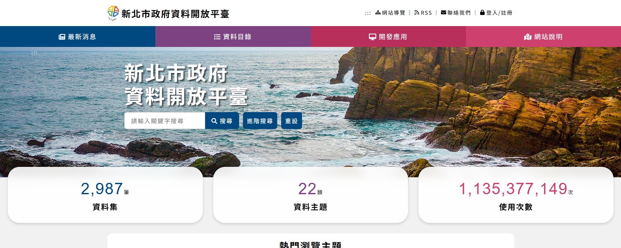Click the RSS feed icon
621x248 pixels.
(x=417, y=12)
